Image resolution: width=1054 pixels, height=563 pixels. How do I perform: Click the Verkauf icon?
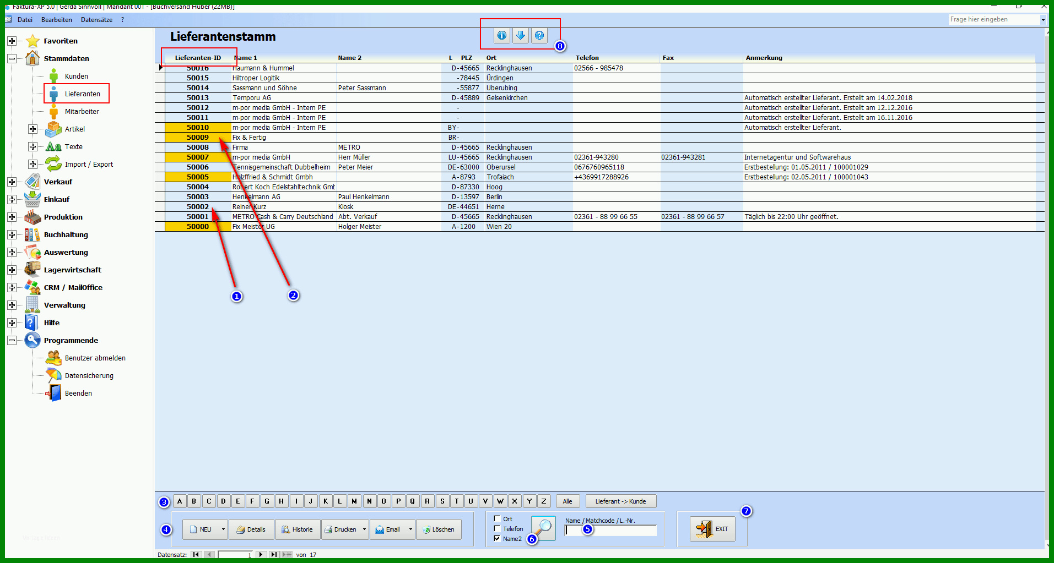point(33,182)
